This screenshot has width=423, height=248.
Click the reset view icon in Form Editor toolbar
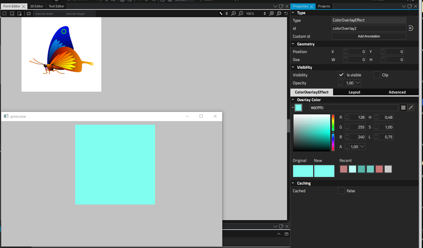click(x=286, y=13)
